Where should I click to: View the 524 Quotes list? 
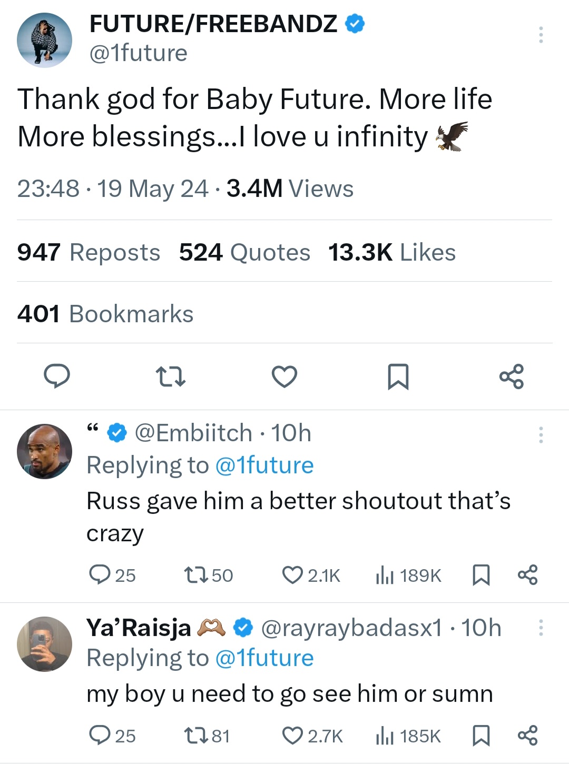[244, 252]
